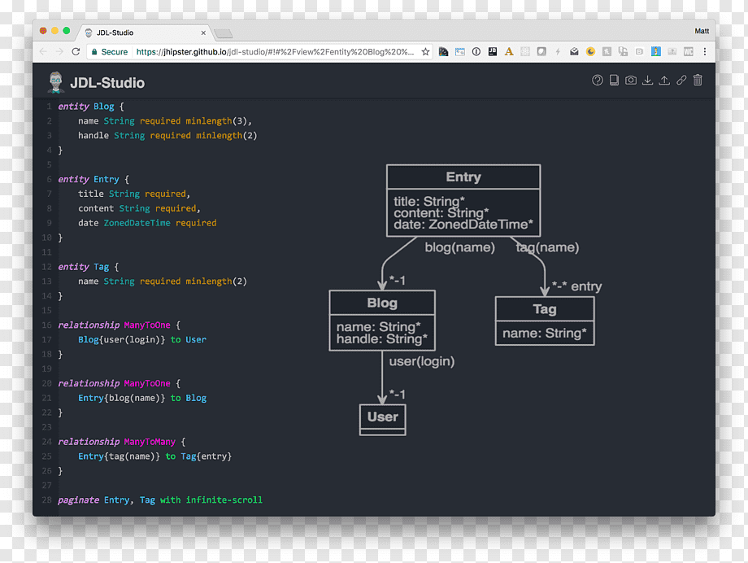Close the JDL-Studio tab
748x563 pixels.
(203, 33)
